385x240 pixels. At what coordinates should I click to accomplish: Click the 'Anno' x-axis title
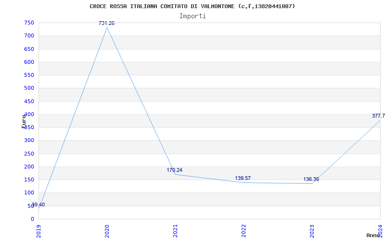point(373,235)
